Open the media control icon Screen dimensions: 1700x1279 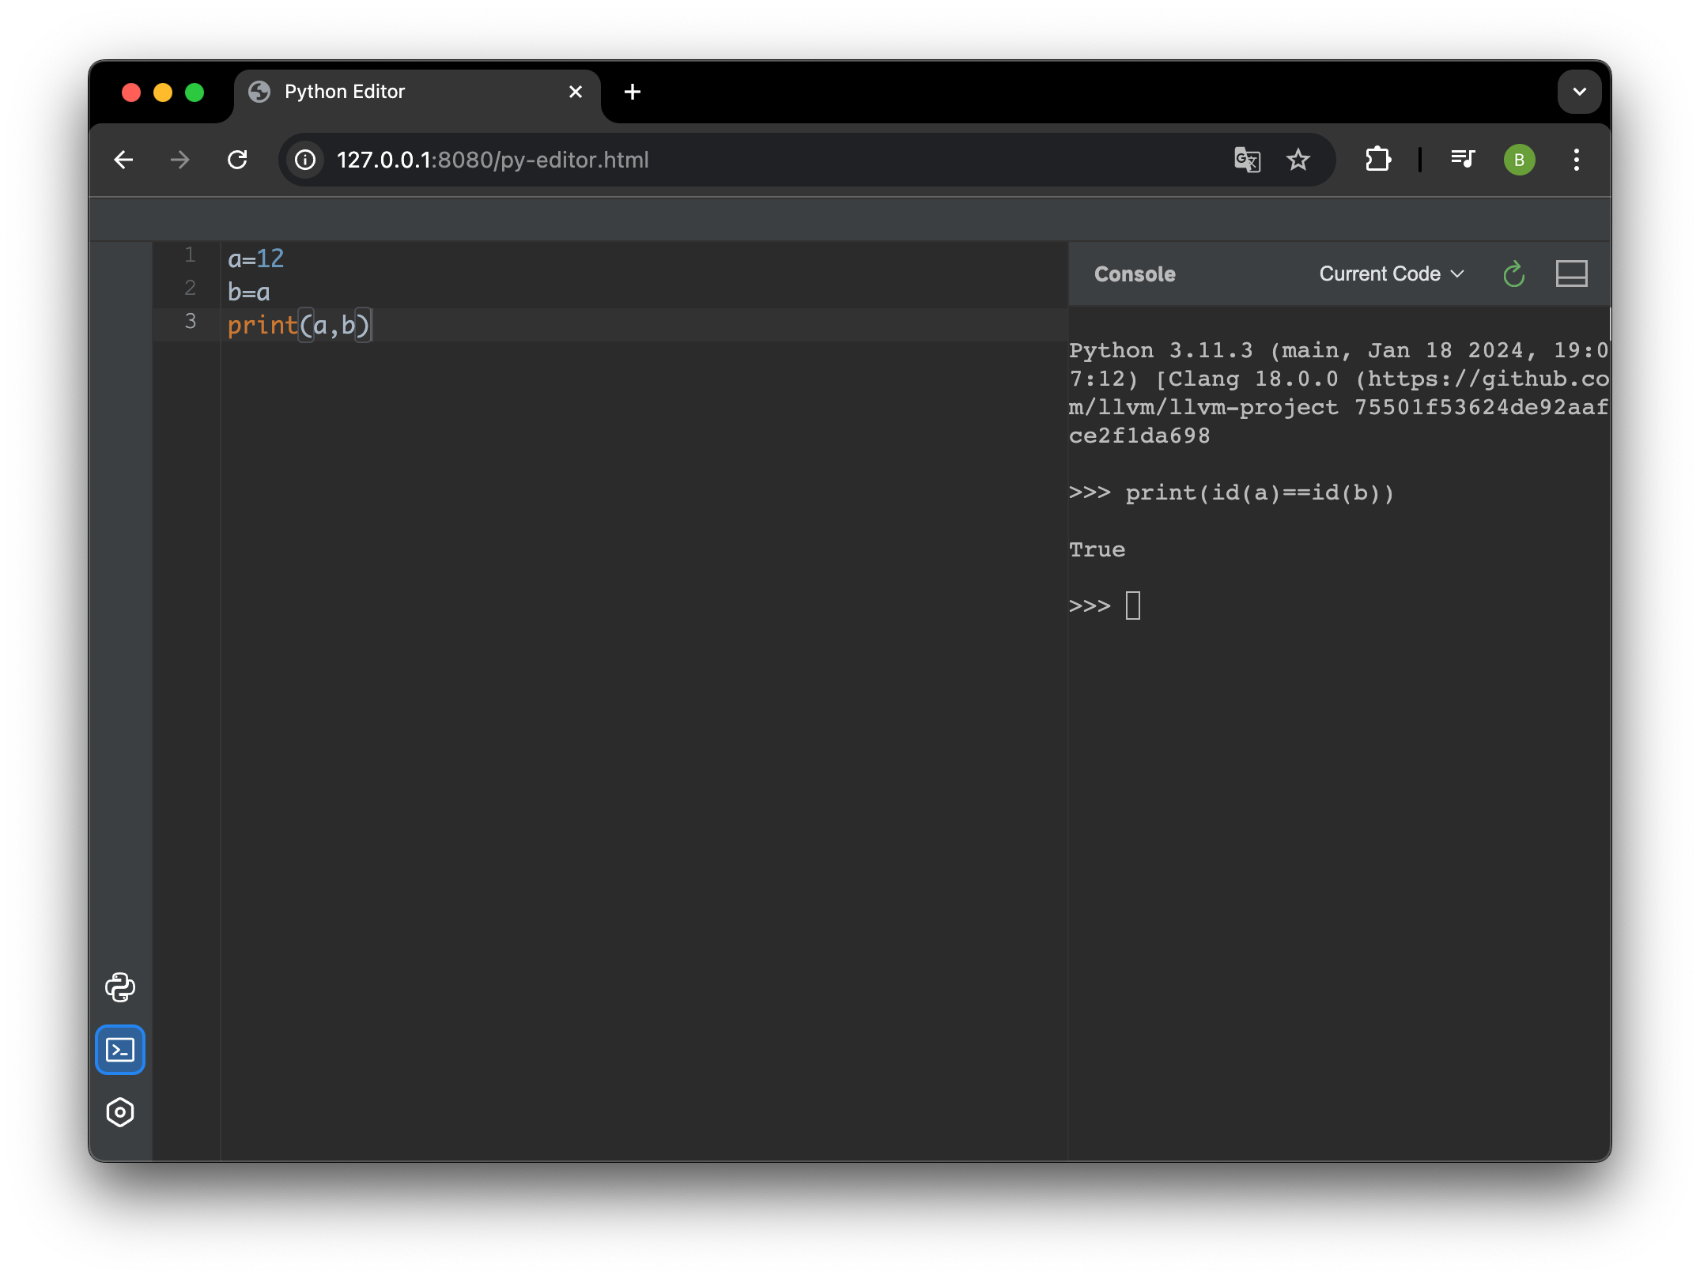pyautogui.click(x=1463, y=160)
